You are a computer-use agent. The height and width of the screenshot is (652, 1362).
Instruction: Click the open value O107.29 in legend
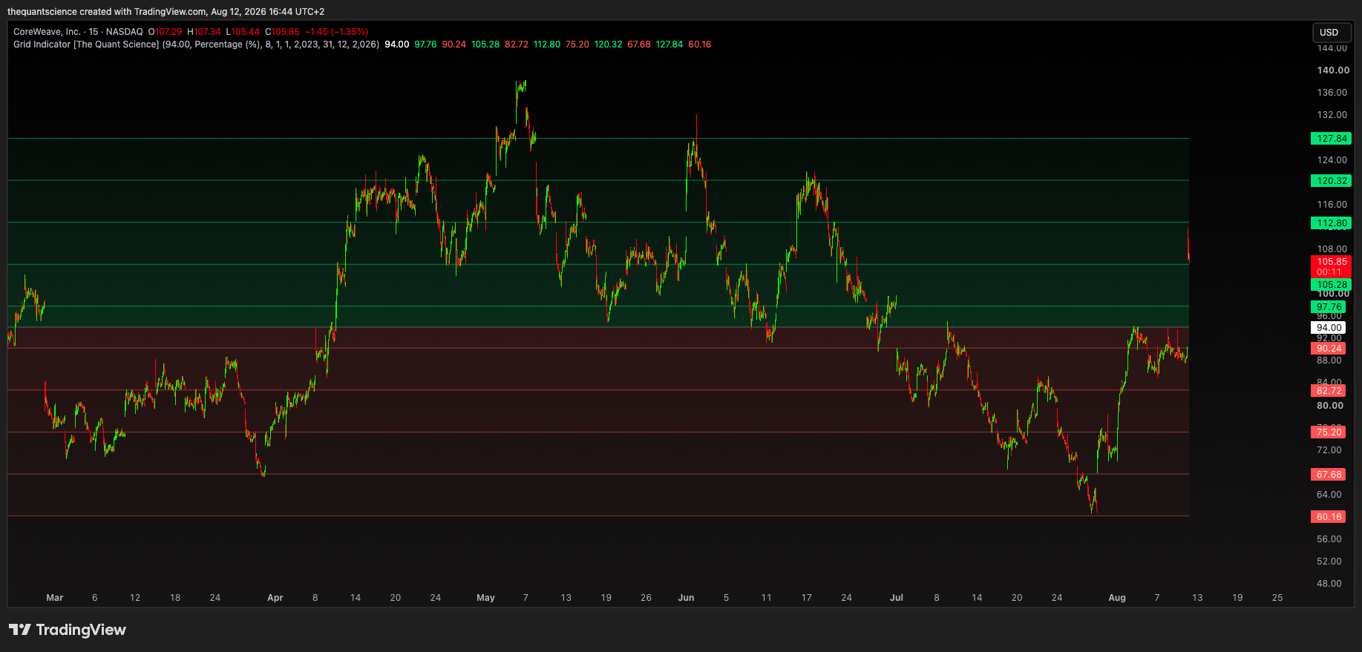pos(165,32)
